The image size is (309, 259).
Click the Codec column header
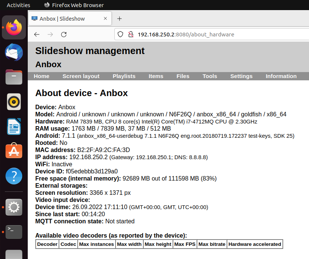pos(68,244)
